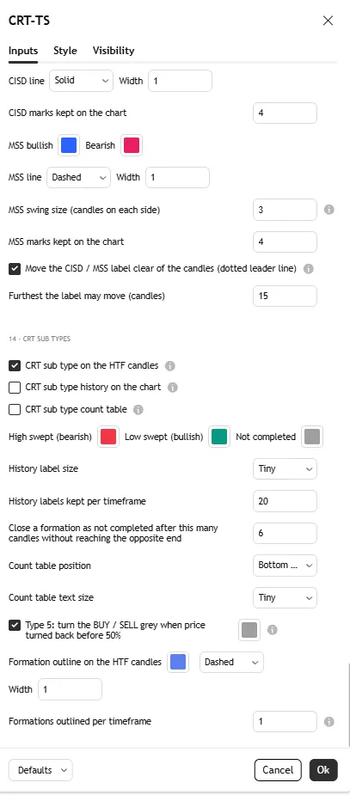Click the CISD marks kept on the chart field
This screenshot has height=795, width=350.
(x=285, y=113)
